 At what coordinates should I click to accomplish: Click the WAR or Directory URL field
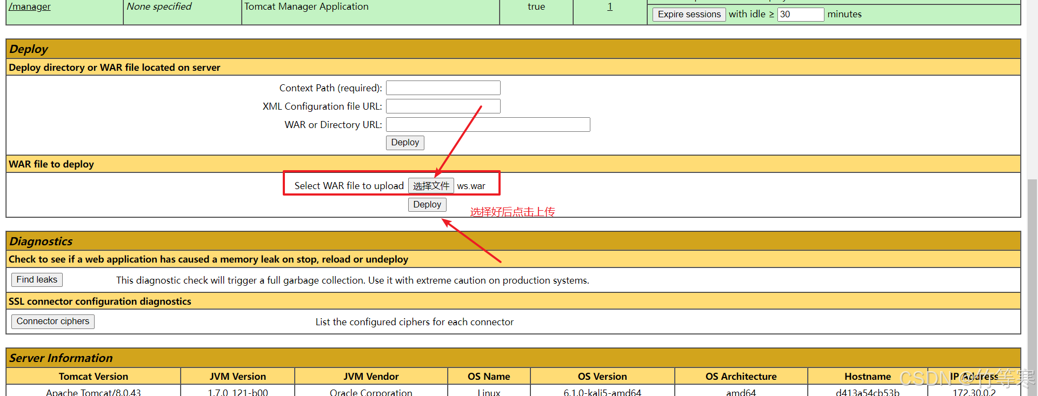point(488,124)
